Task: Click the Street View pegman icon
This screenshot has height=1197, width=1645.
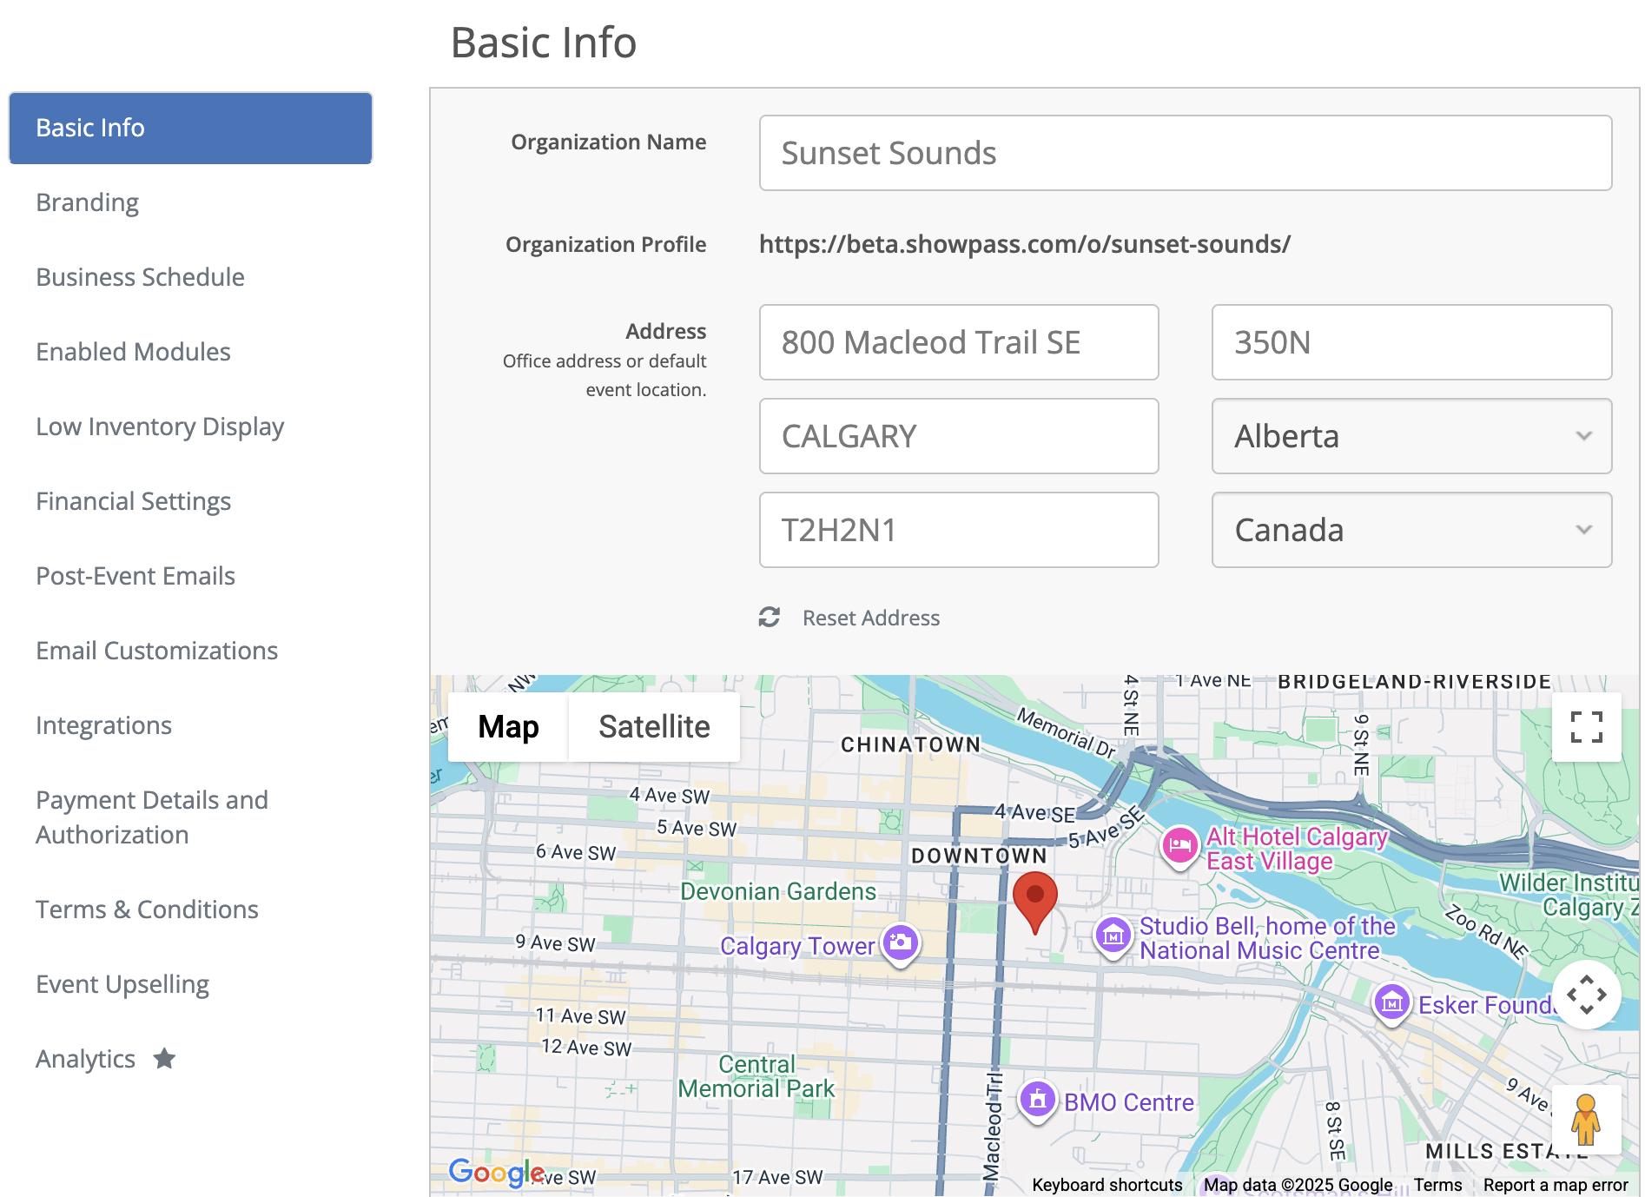Action: tap(1586, 1120)
